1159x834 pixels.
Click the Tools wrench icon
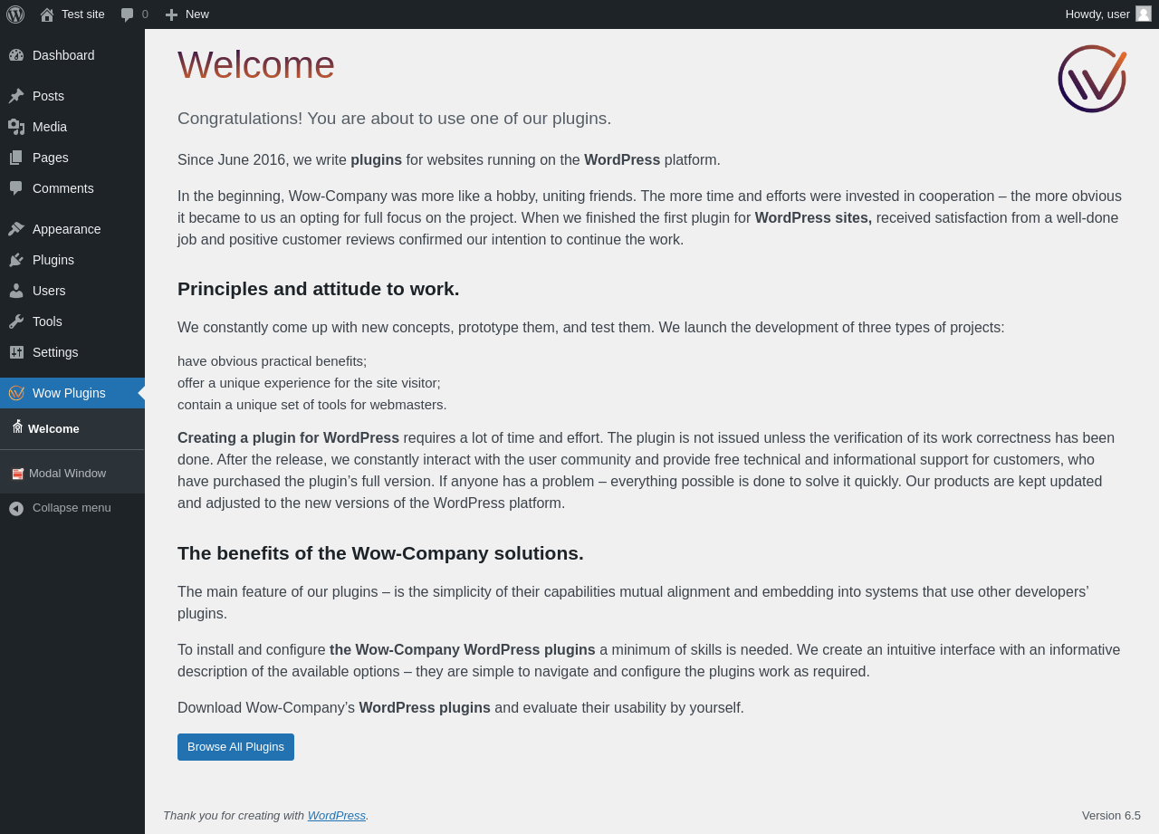(x=16, y=321)
